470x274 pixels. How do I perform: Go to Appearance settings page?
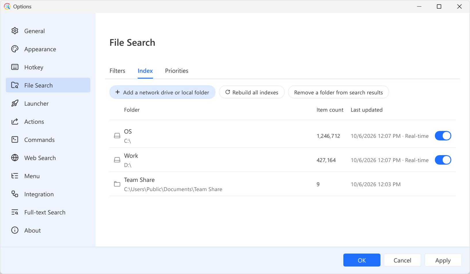pos(48,49)
